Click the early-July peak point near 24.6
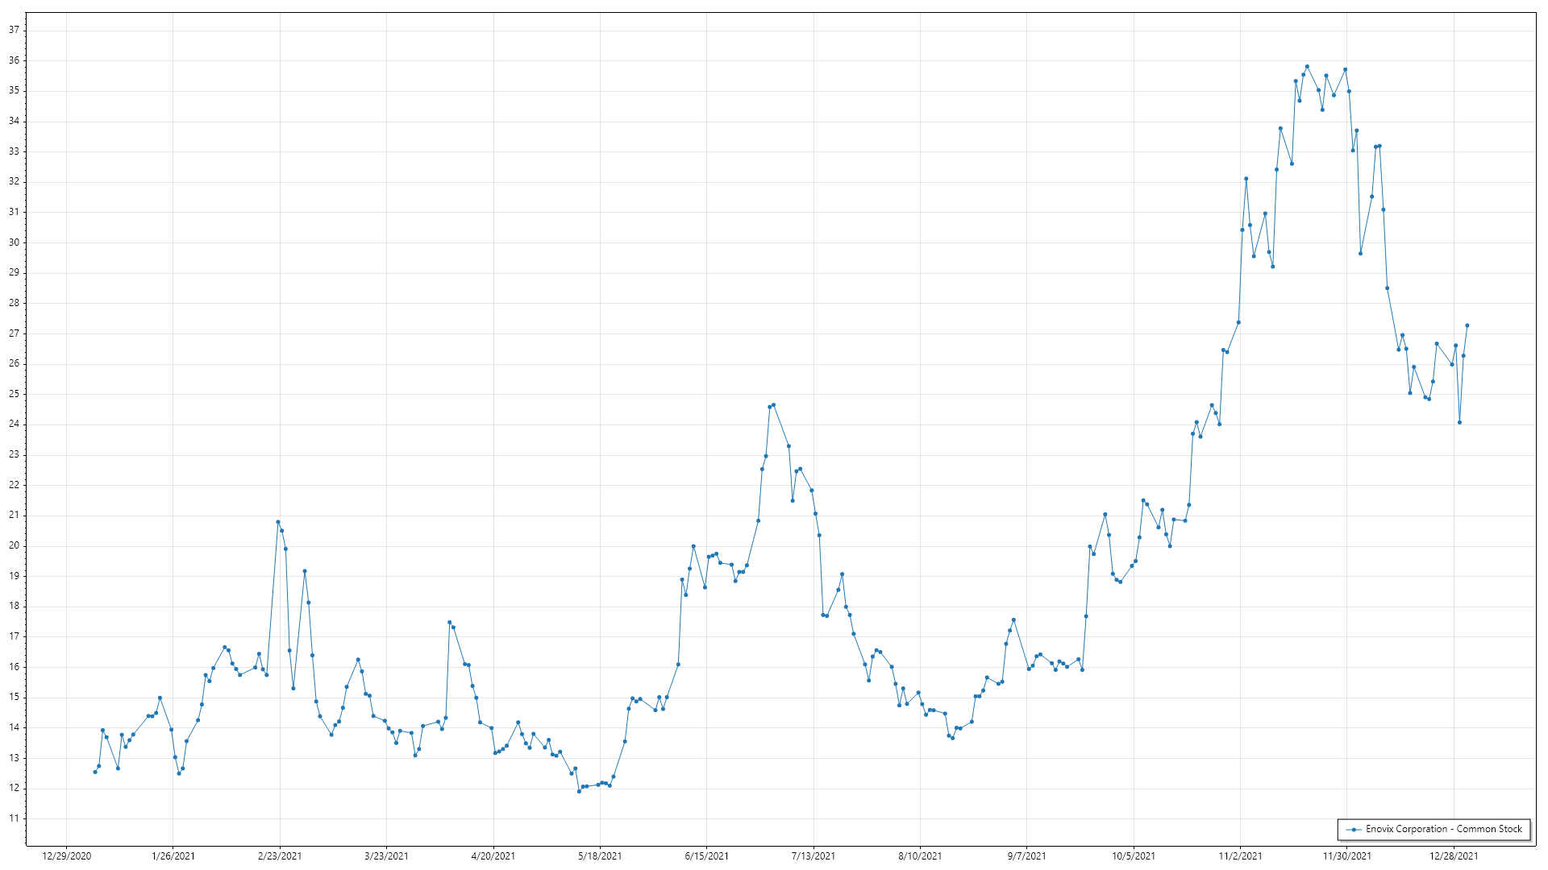The image size is (1548, 870). [x=773, y=405]
